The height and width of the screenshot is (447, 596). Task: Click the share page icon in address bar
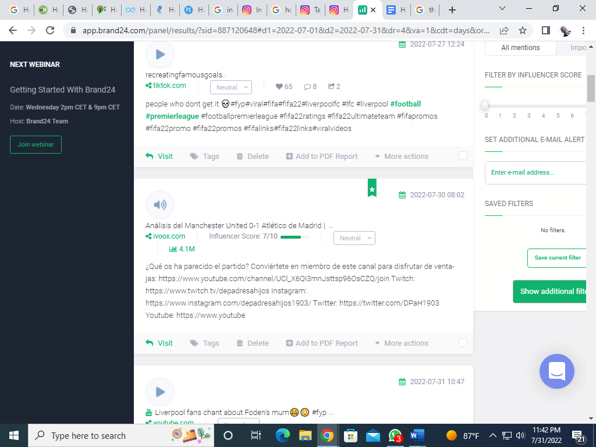(504, 30)
